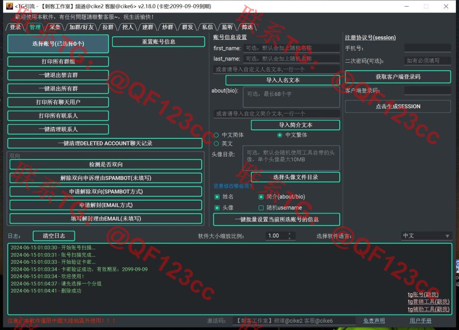Select the 中文繁体 radio button
The height and width of the screenshot is (330, 459).
292,135
